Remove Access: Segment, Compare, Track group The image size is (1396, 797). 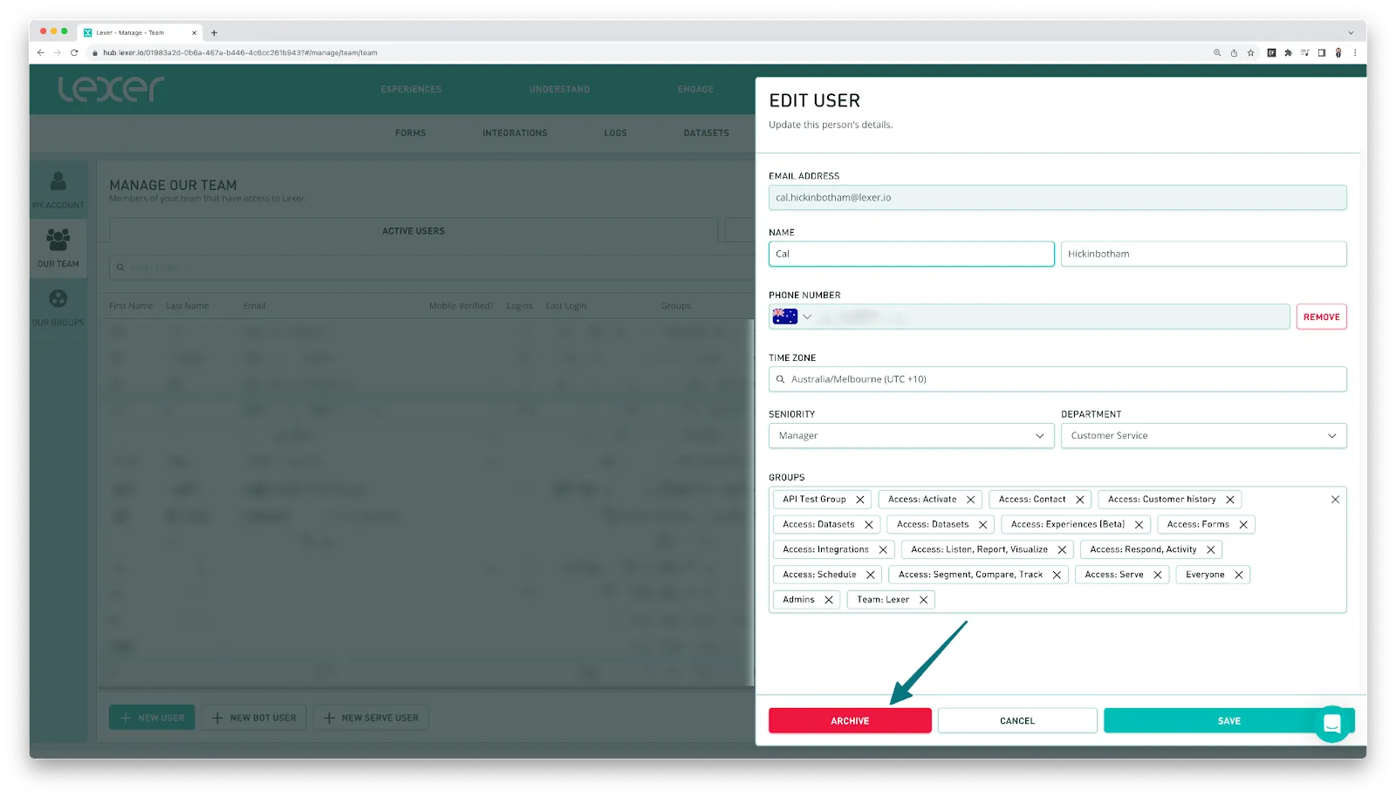[x=1057, y=576]
